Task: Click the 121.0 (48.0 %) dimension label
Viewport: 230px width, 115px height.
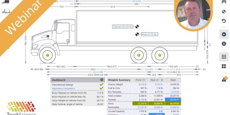Action: [x=173, y=72]
